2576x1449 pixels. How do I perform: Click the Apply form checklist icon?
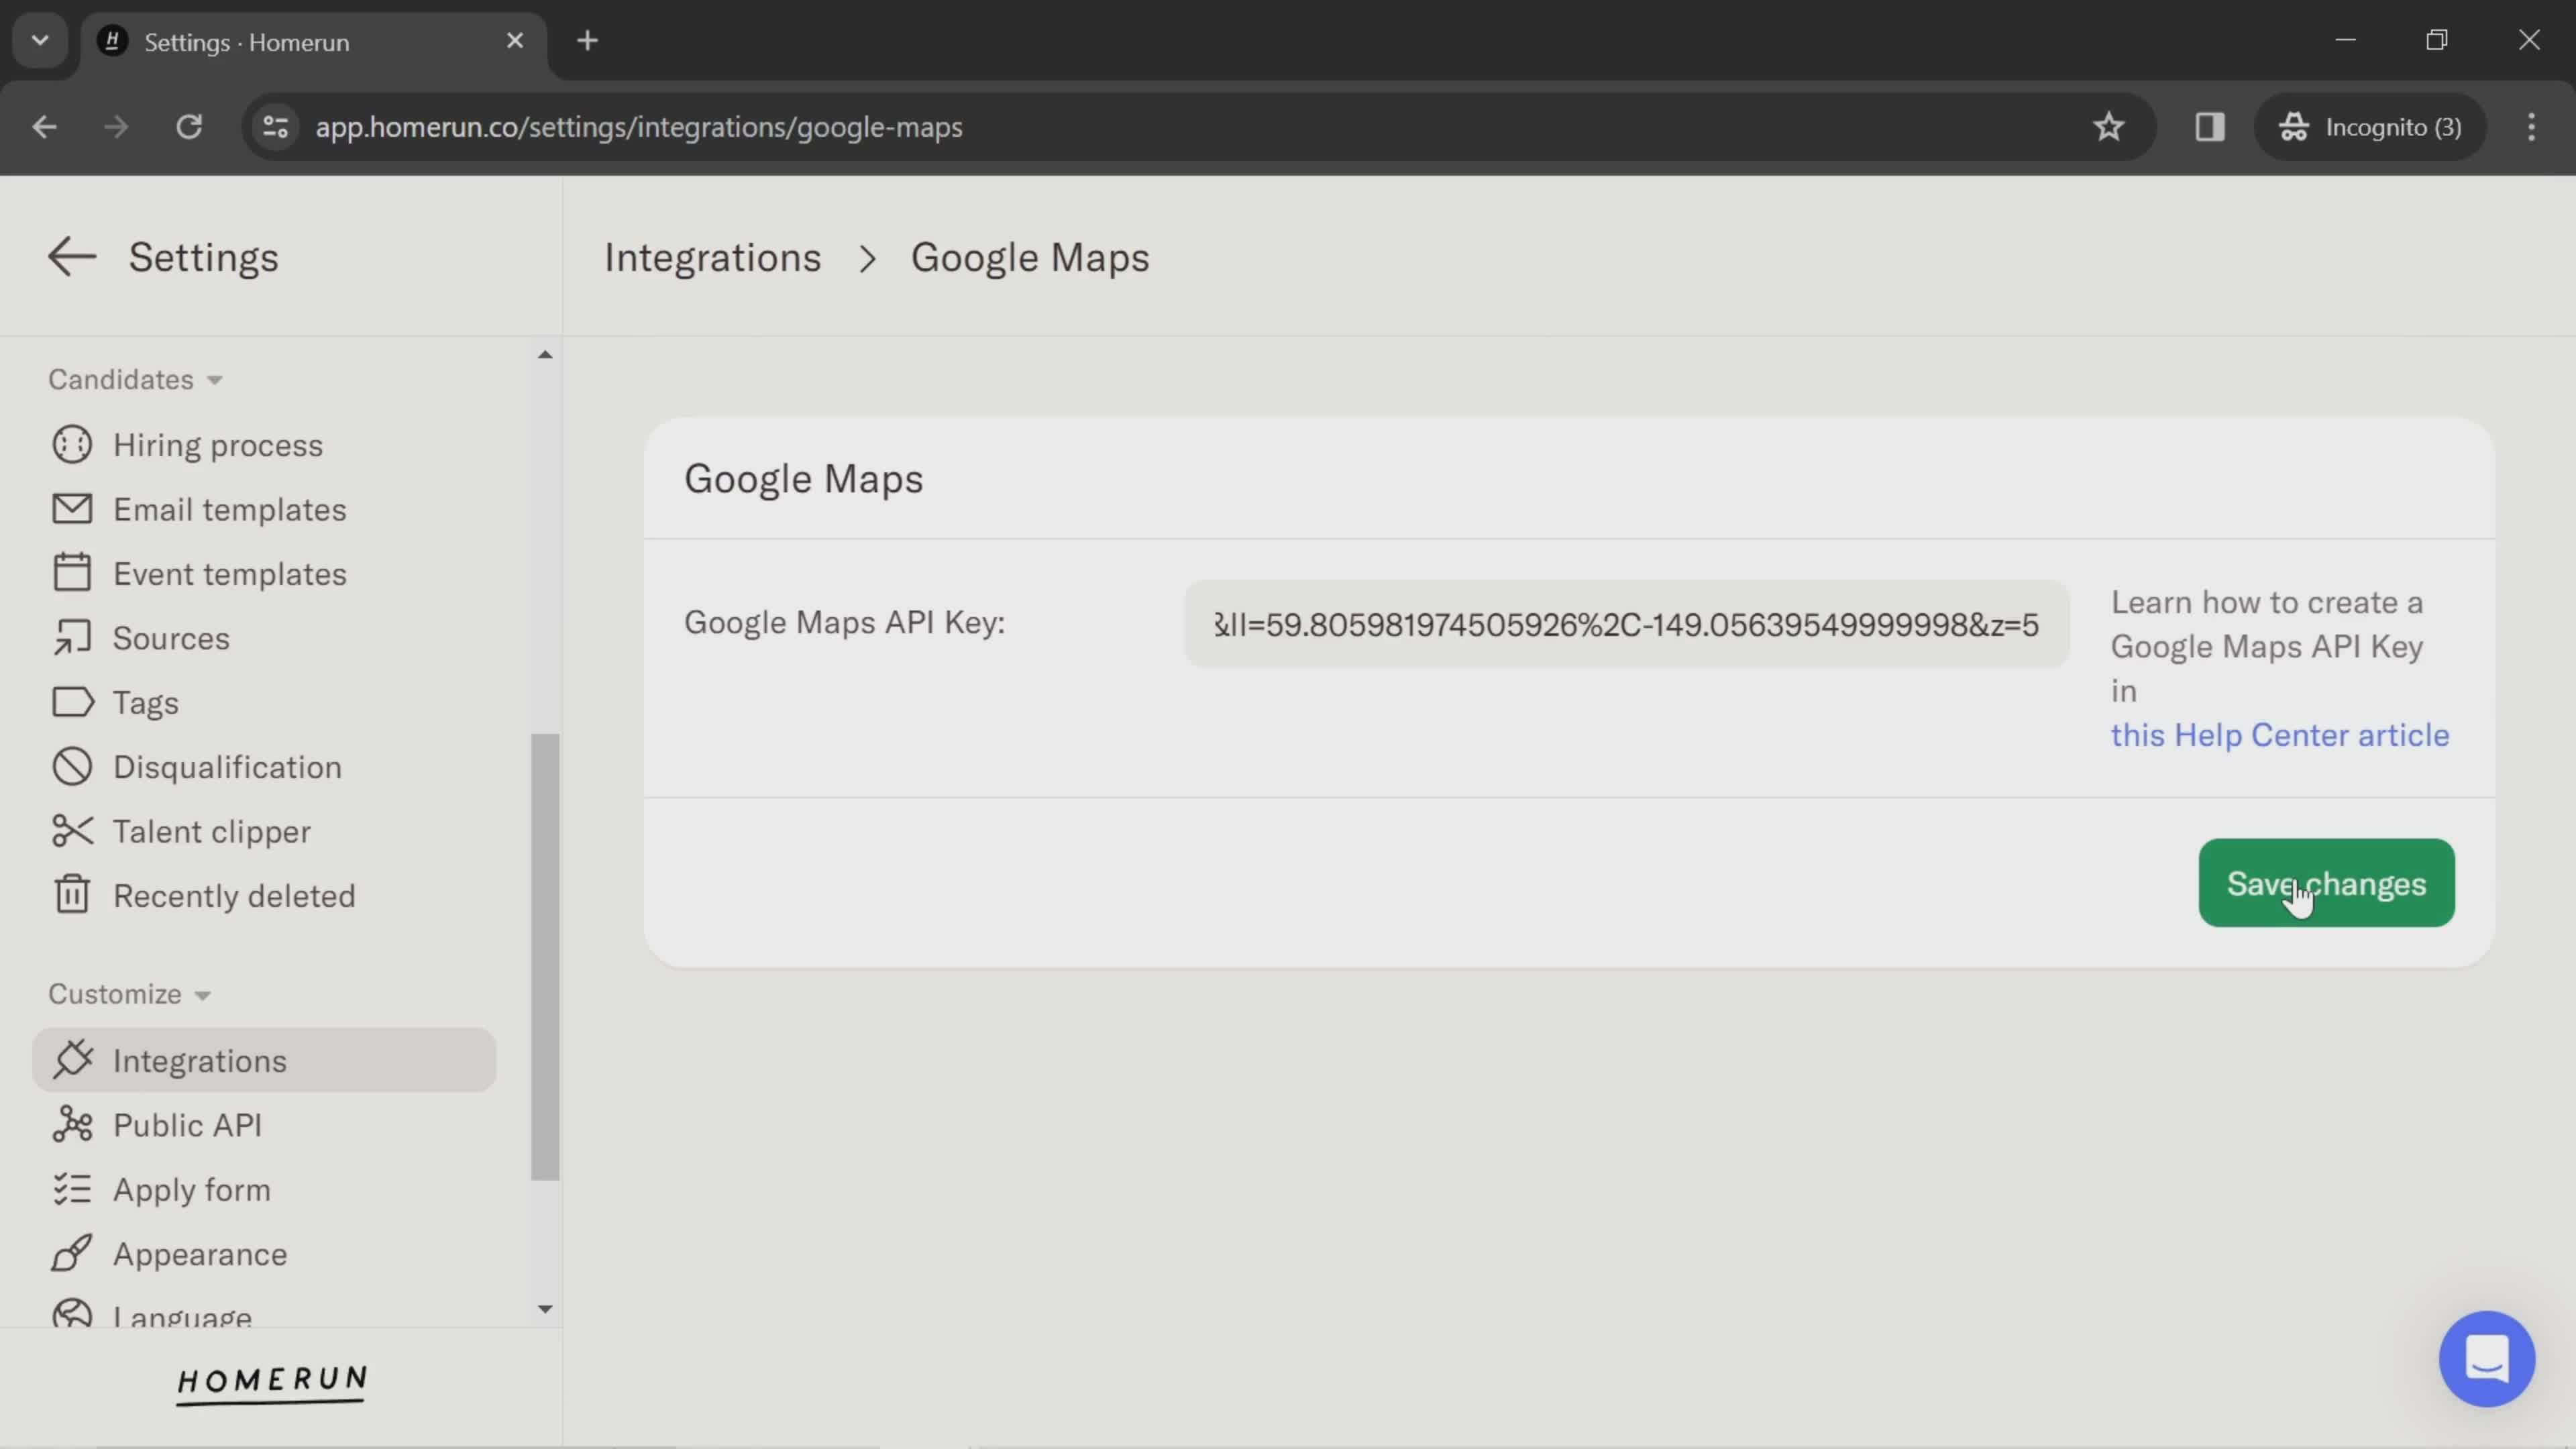click(72, 1189)
